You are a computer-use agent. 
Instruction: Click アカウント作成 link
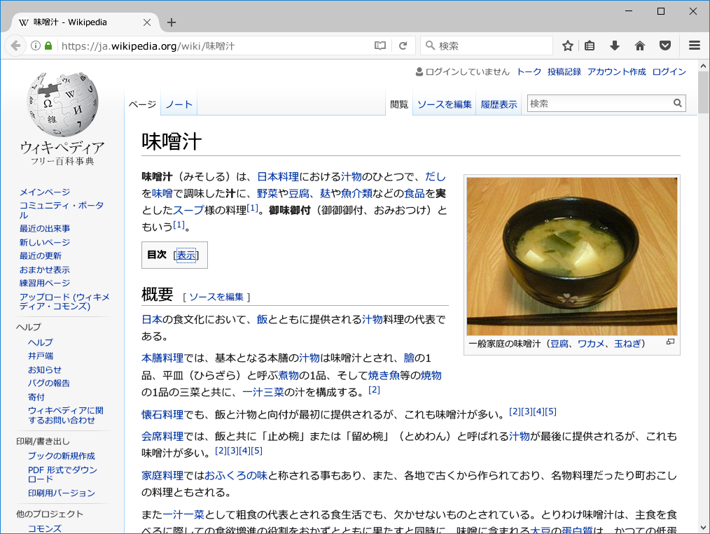[x=617, y=71]
